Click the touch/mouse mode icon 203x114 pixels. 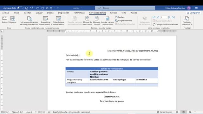51,8
